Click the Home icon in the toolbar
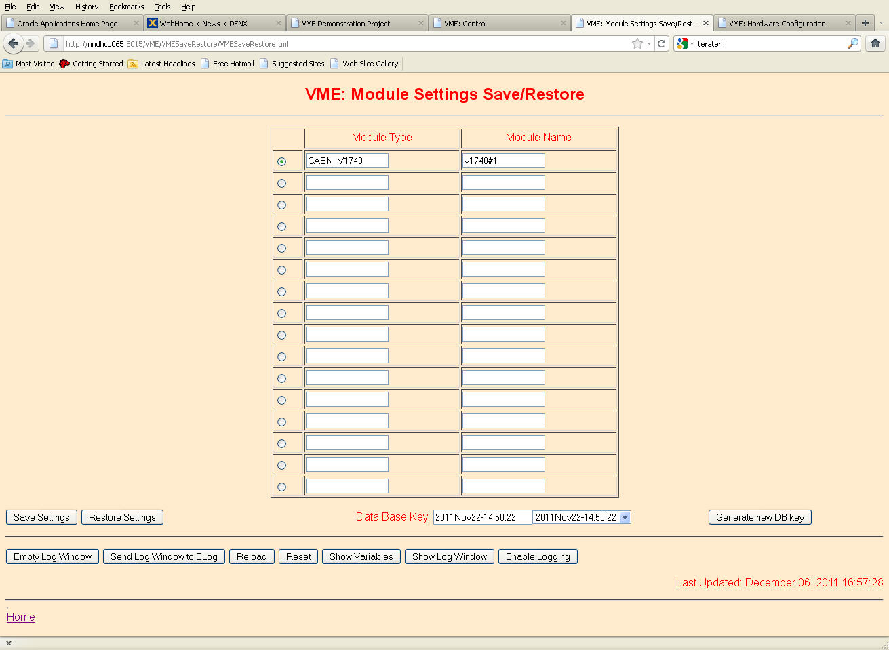 (875, 43)
